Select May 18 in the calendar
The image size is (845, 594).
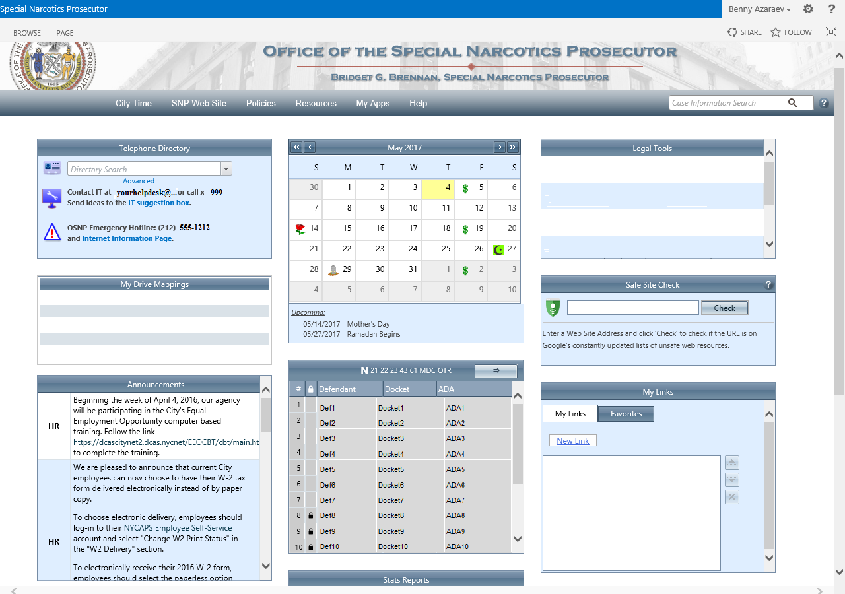[438, 230]
